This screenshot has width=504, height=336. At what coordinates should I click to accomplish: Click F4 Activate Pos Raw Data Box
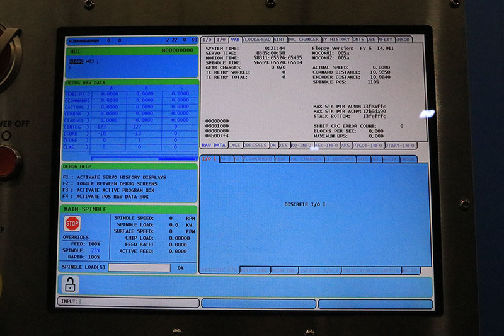coord(107,197)
